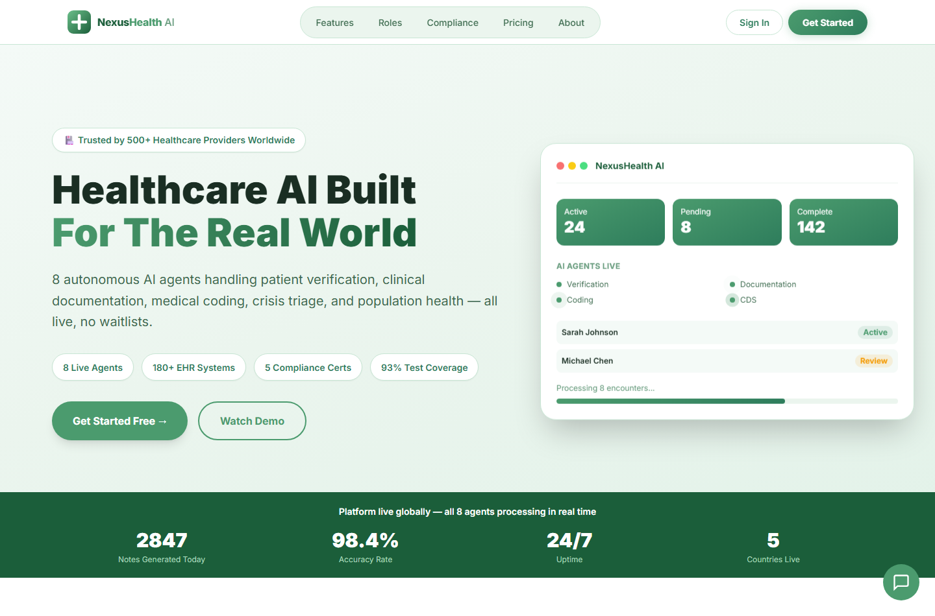Click the AI AGENTS LIVE heading

click(x=588, y=267)
